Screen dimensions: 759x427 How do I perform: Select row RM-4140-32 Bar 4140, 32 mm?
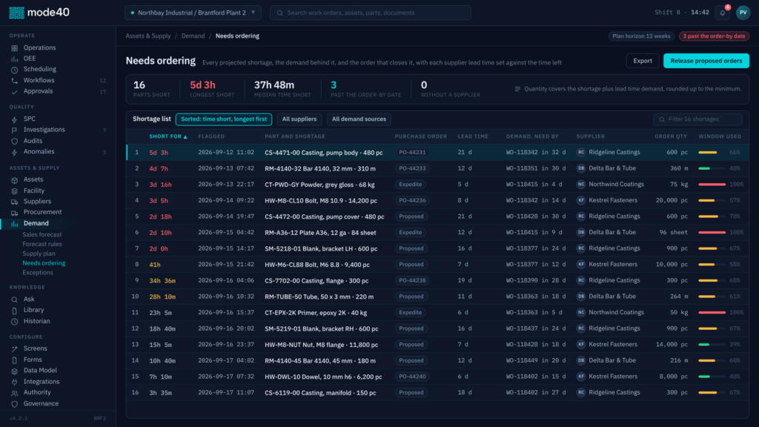pos(437,168)
